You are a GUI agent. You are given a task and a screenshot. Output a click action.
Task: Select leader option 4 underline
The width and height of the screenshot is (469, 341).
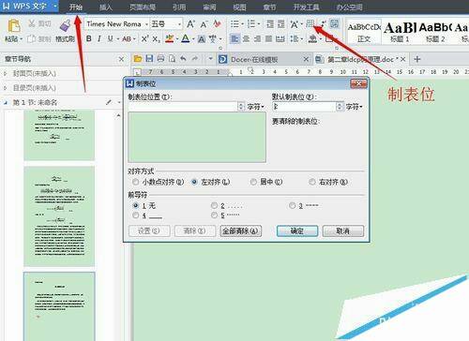136,215
